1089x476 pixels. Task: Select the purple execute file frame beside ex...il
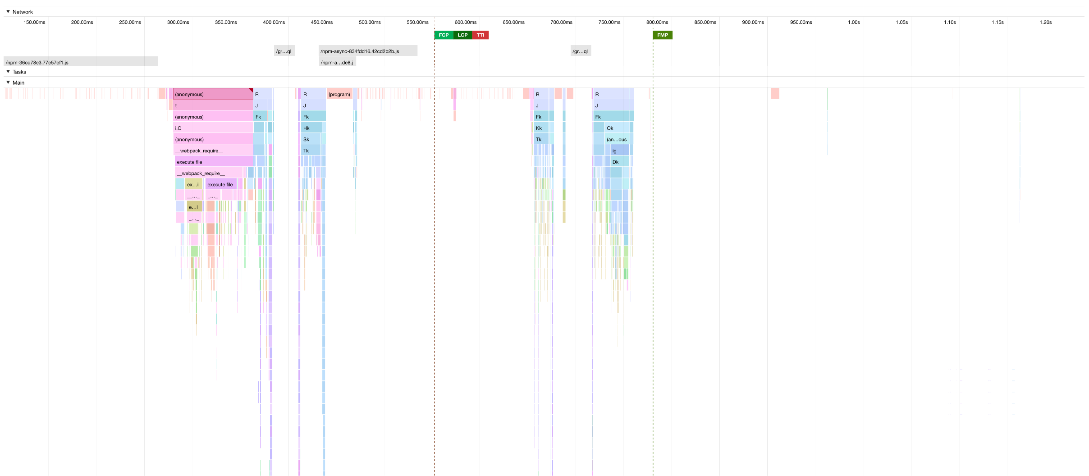[221, 184]
